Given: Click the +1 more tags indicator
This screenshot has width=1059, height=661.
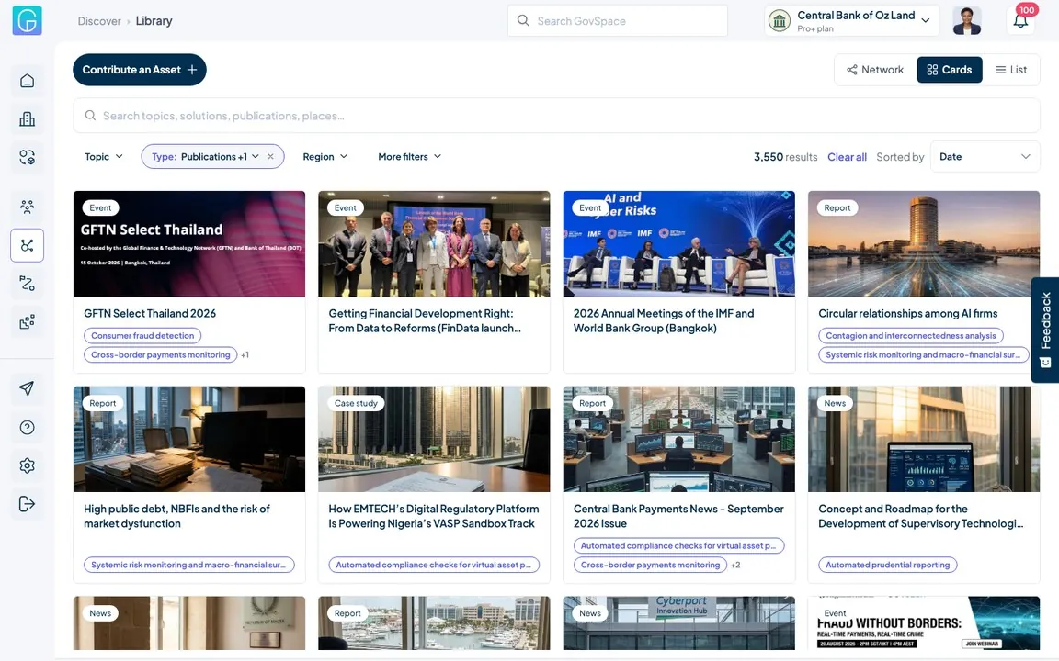Looking at the screenshot, I should tap(245, 354).
